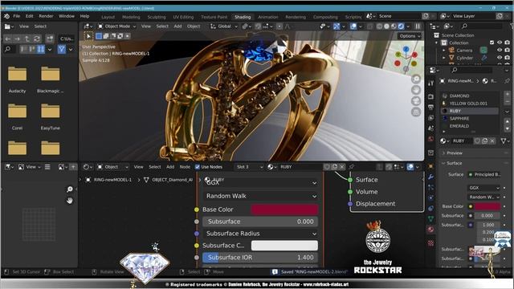Viewport: 514px width, 289px height.
Task: Select YELLOW GOLD.001 material slot
Action: [x=470, y=104]
